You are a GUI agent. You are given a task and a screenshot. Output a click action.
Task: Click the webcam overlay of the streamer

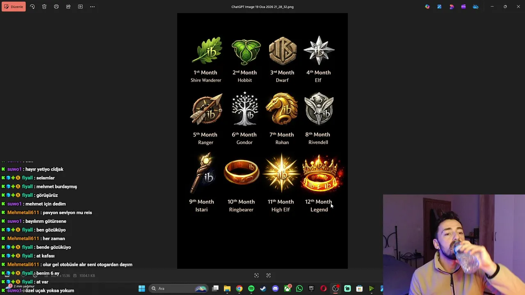(x=454, y=245)
